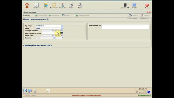Click the printer icon in bottom bar
The image size is (174, 98).
click(35, 91)
